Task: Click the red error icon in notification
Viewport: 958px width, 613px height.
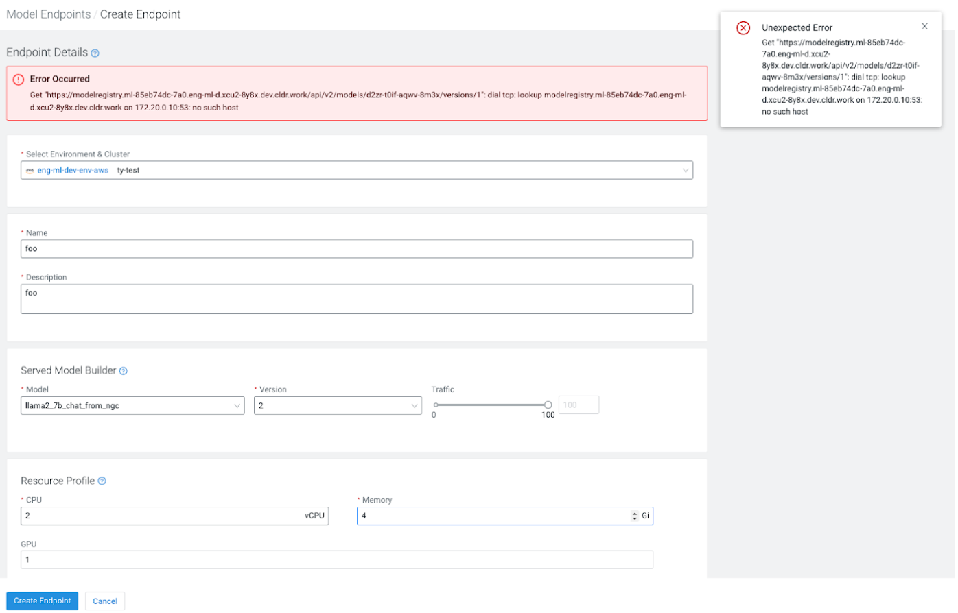Action: (x=745, y=28)
